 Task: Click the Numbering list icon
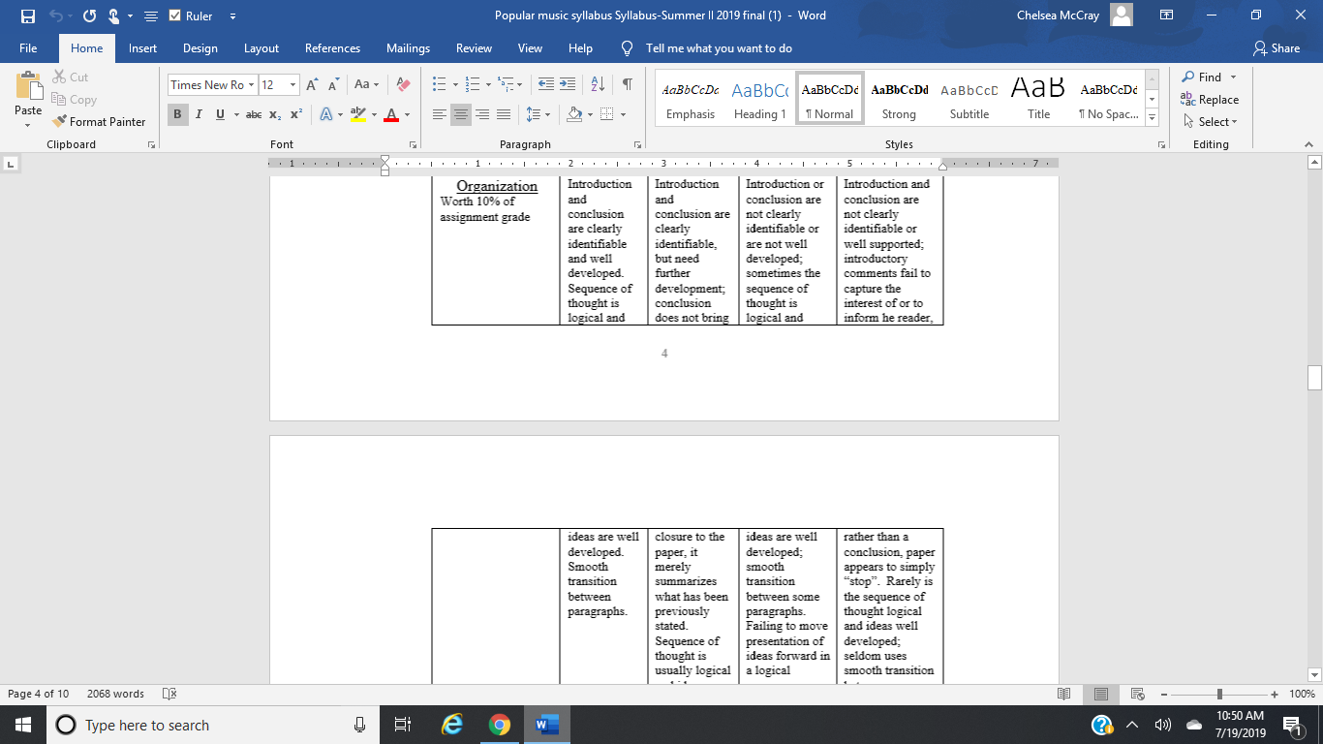[x=473, y=85]
